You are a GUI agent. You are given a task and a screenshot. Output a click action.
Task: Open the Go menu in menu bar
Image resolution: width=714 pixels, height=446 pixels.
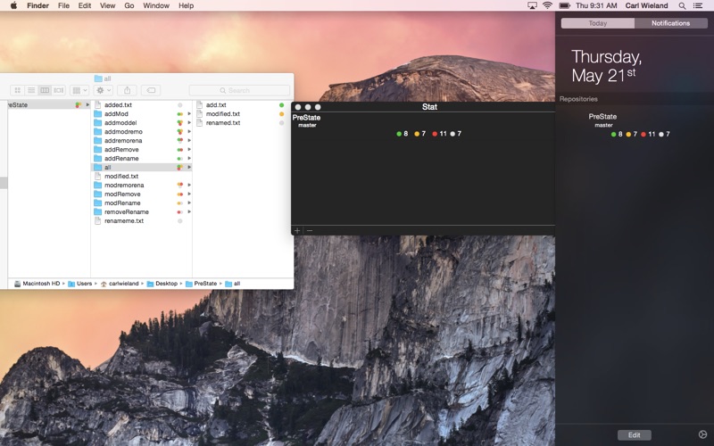tap(129, 5)
